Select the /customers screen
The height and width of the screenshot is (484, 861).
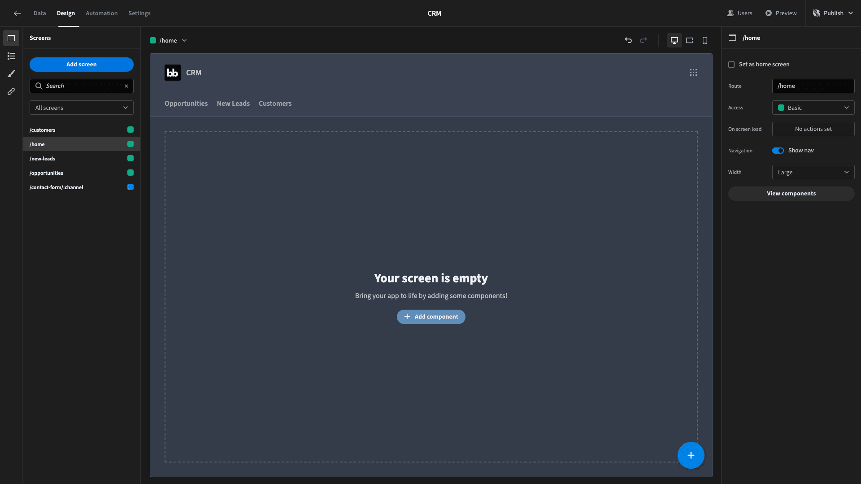click(82, 130)
